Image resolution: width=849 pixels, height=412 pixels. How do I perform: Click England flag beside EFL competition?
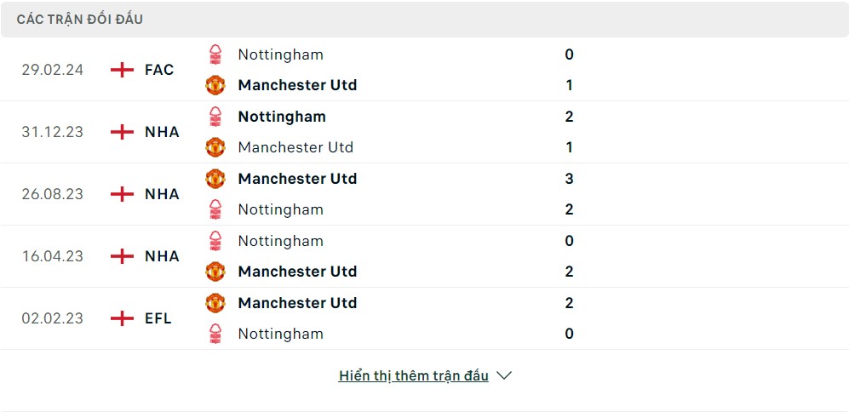(123, 318)
